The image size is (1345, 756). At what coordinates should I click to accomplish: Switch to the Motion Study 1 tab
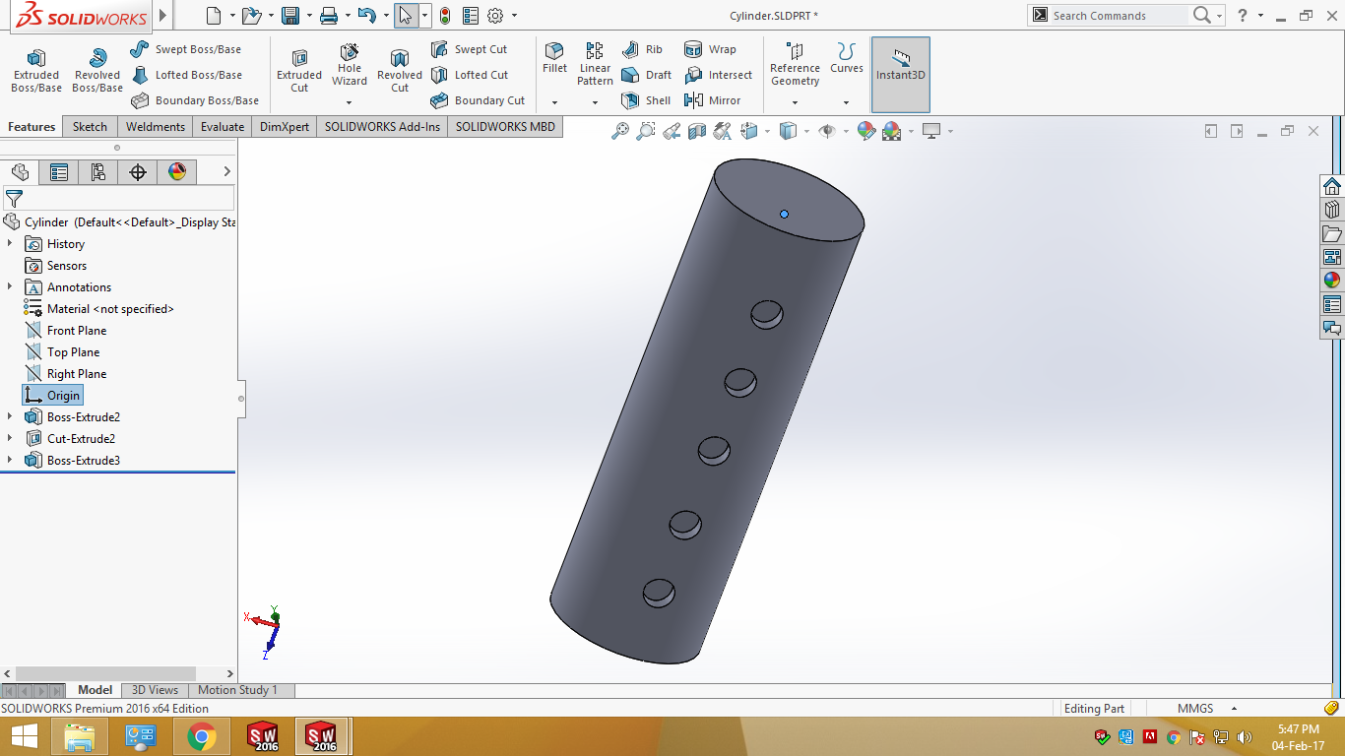click(x=237, y=690)
